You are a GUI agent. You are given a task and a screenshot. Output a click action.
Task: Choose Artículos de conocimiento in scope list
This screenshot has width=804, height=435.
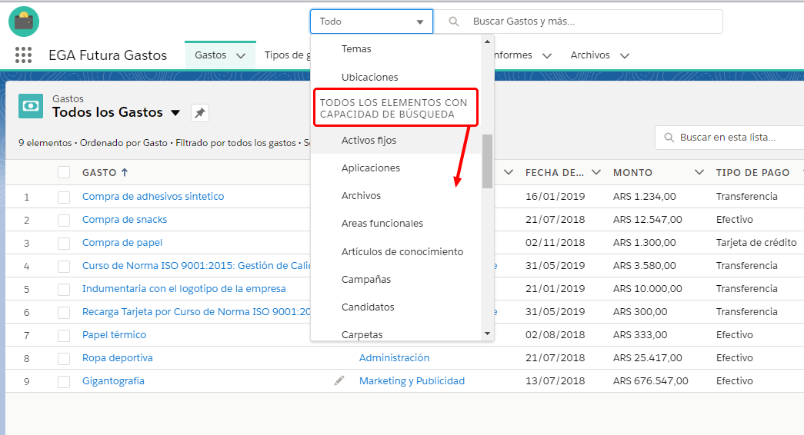click(x=396, y=251)
